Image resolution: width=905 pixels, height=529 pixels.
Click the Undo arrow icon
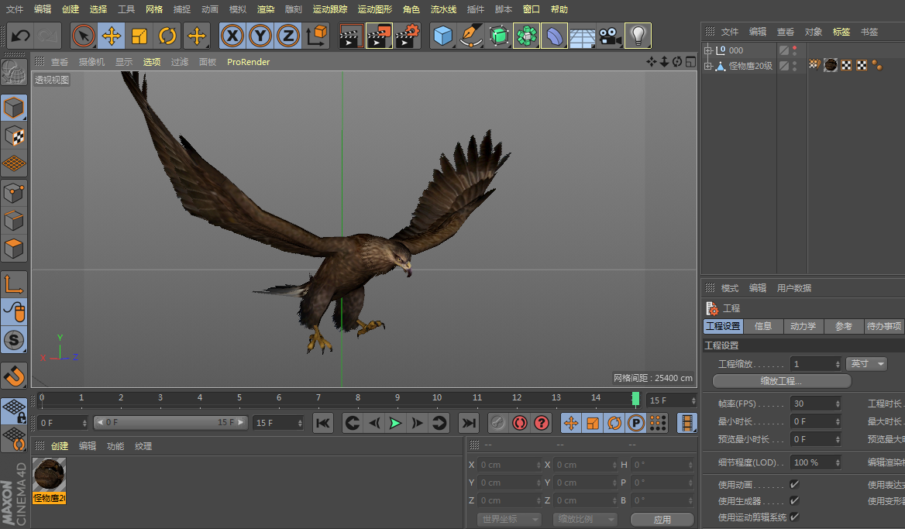tap(20, 36)
